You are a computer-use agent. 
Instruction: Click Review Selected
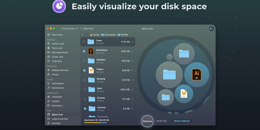click(182, 121)
